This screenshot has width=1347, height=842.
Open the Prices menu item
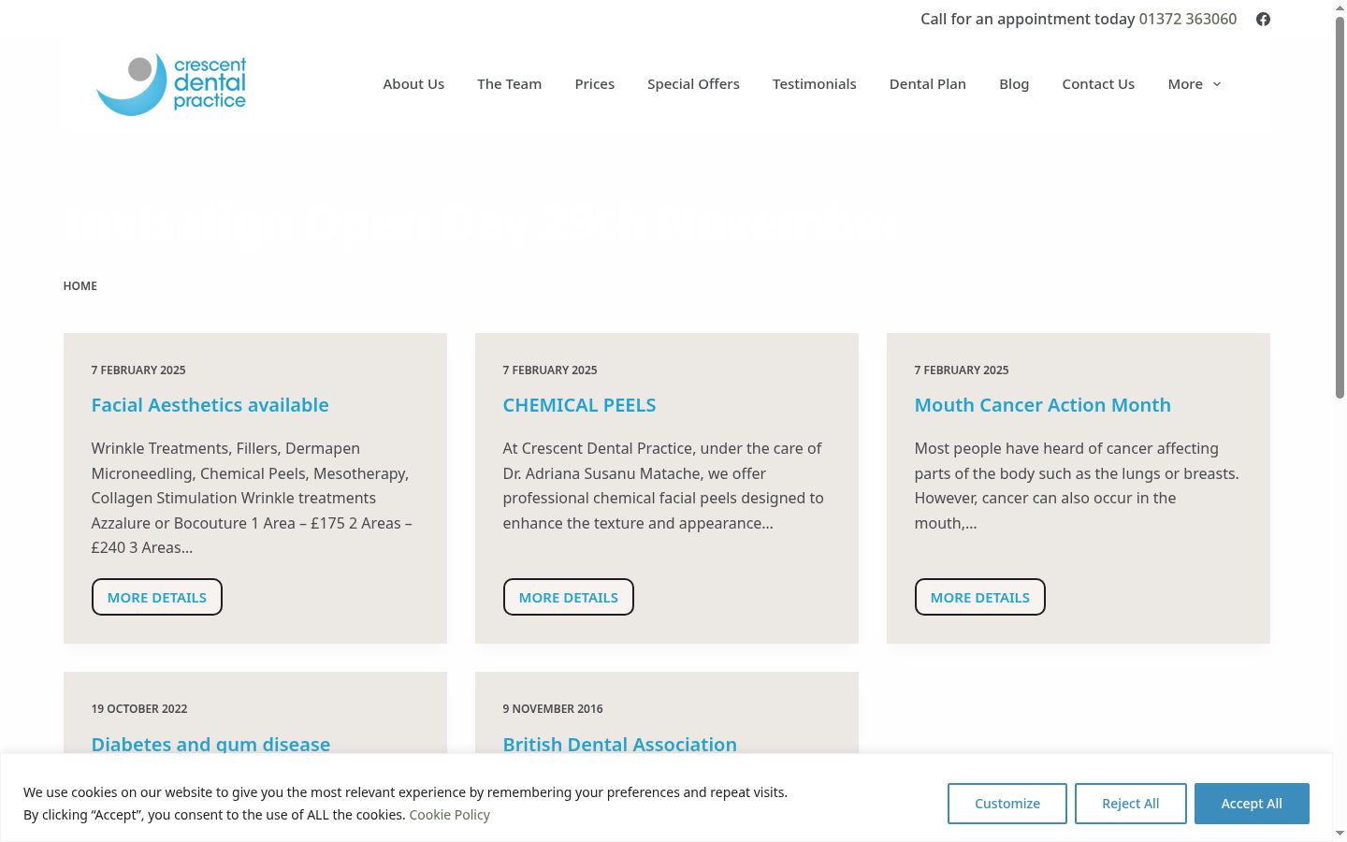(595, 84)
